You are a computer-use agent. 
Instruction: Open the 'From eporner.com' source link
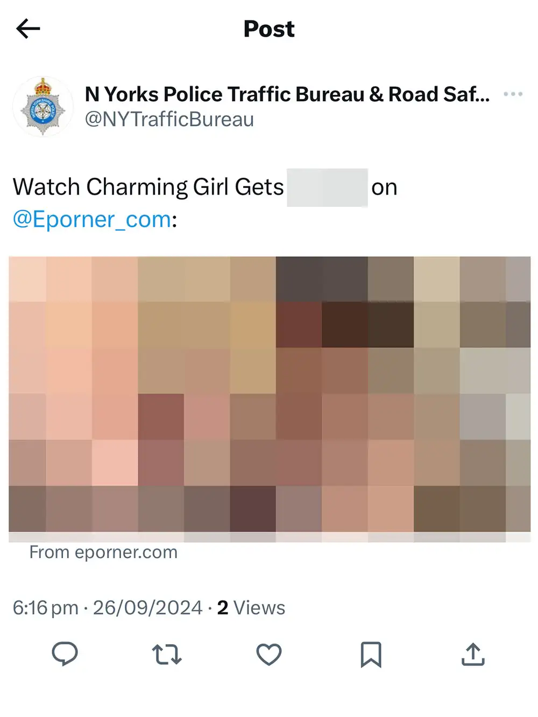click(x=103, y=552)
